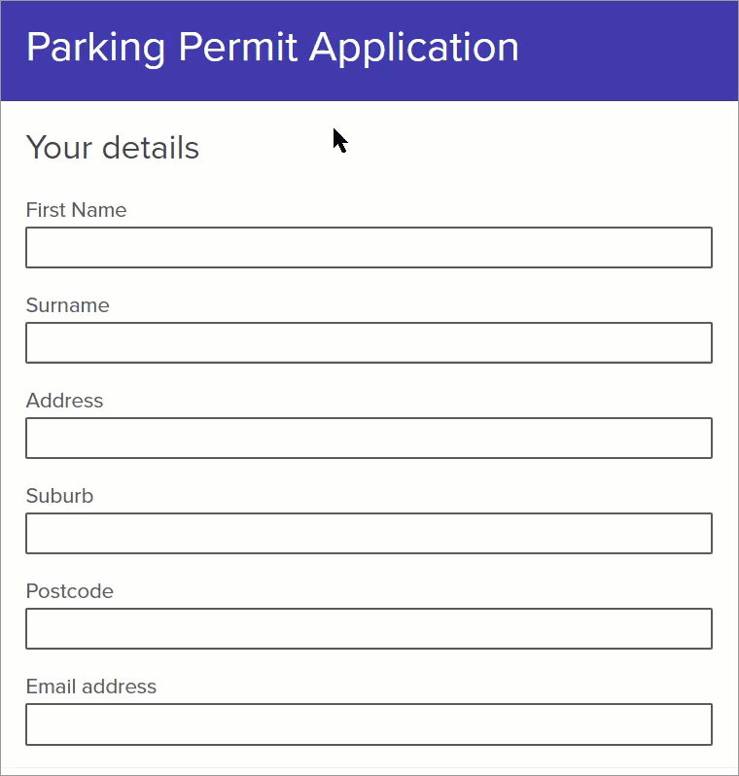Screen dimensions: 739x776
Task: Place cursor in the box beneath Postcode
Action: coord(369,629)
